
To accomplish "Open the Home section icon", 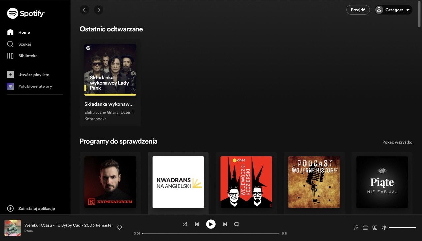I will (10, 32).
